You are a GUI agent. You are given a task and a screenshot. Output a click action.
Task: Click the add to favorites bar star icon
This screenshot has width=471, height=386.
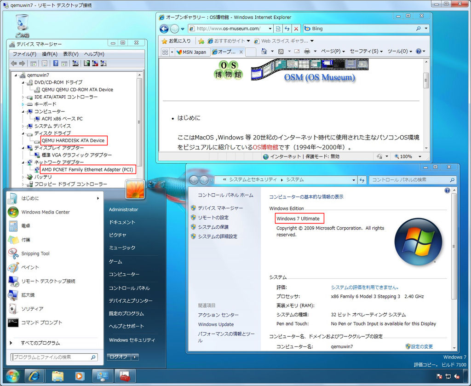(201, 41)
